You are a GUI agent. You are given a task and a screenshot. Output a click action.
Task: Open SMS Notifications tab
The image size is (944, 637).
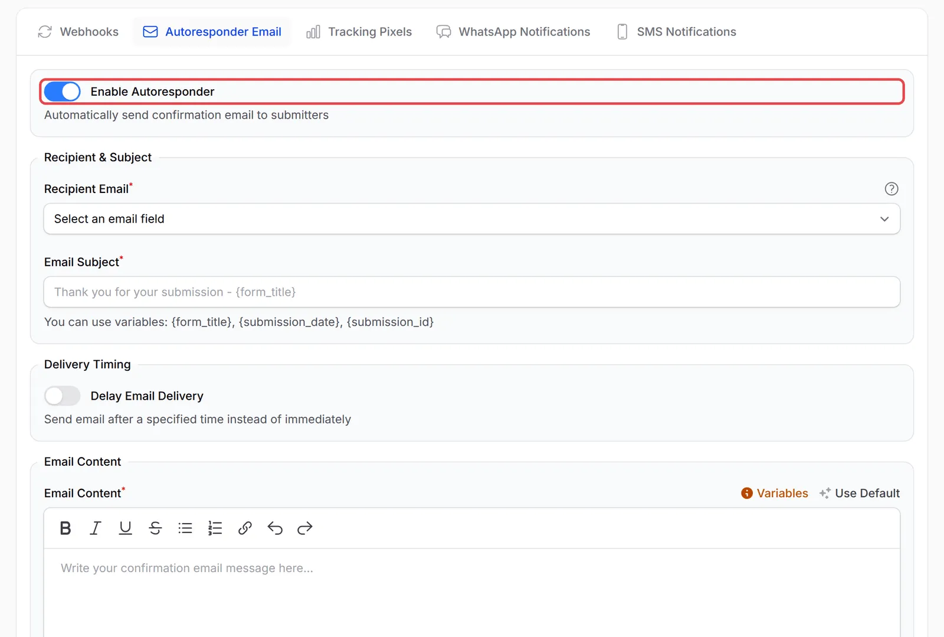(677, 32)
